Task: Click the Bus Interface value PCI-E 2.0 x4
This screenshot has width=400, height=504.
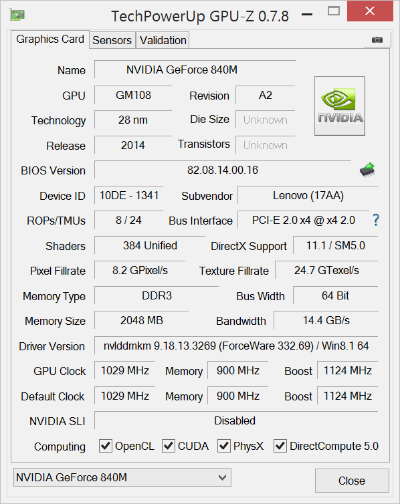Action: pyautogui.click(x=304, y=220)
